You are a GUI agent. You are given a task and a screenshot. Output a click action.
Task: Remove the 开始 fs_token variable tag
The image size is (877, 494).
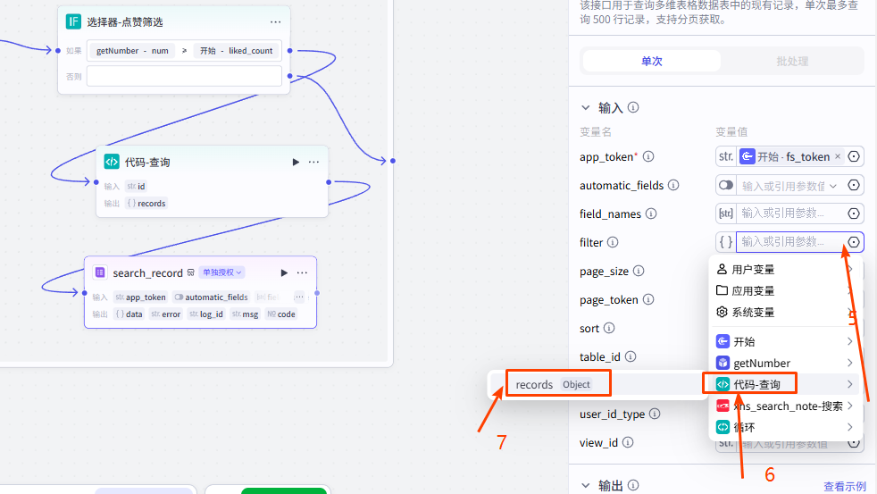coord(838,156)
